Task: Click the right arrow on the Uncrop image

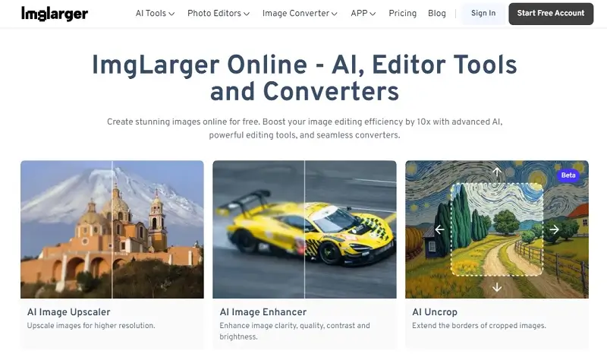Action: tap(554, 229)
